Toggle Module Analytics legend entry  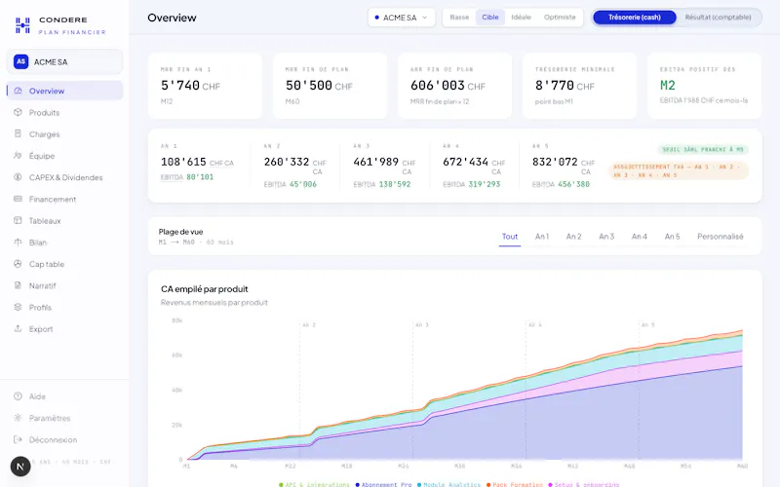448,484
